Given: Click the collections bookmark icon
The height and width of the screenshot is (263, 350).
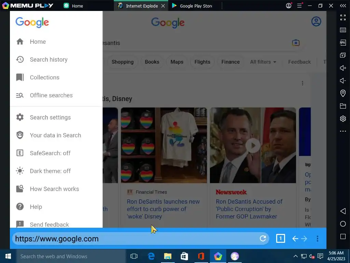Looking at the screenshot, I should click(20, 77).
